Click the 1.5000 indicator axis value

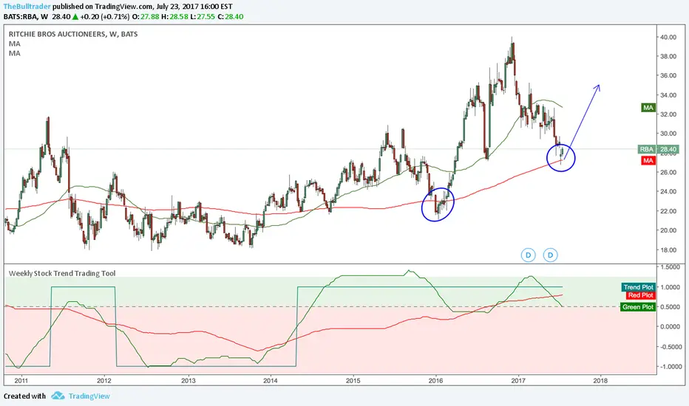[670, 267]
